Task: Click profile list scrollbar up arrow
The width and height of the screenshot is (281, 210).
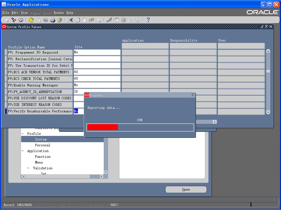Action: click(x=268, y=51)
